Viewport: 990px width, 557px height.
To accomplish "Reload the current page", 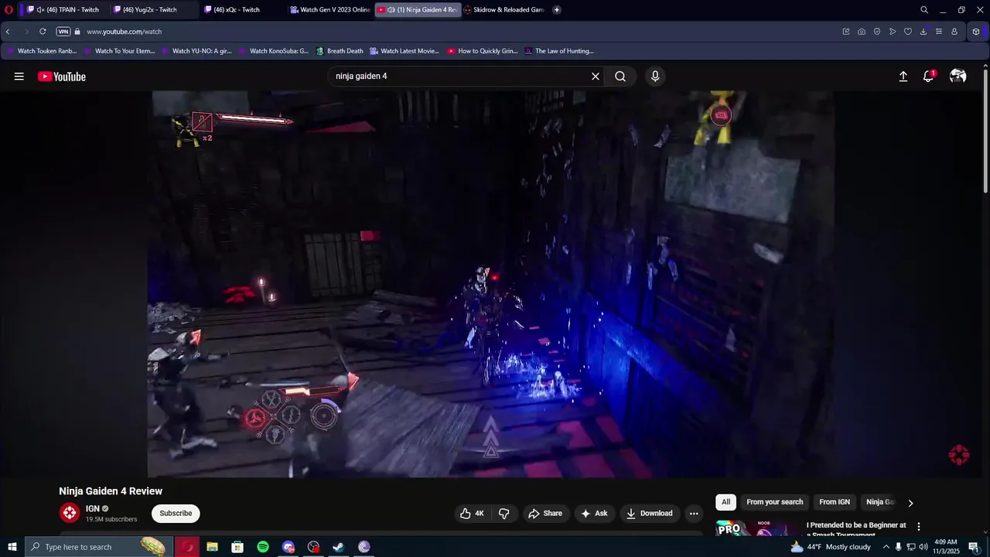I will pos(43,32).
